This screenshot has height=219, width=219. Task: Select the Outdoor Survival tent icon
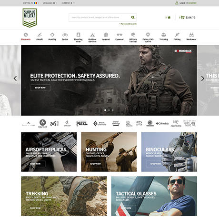click(x=92, y=35)
